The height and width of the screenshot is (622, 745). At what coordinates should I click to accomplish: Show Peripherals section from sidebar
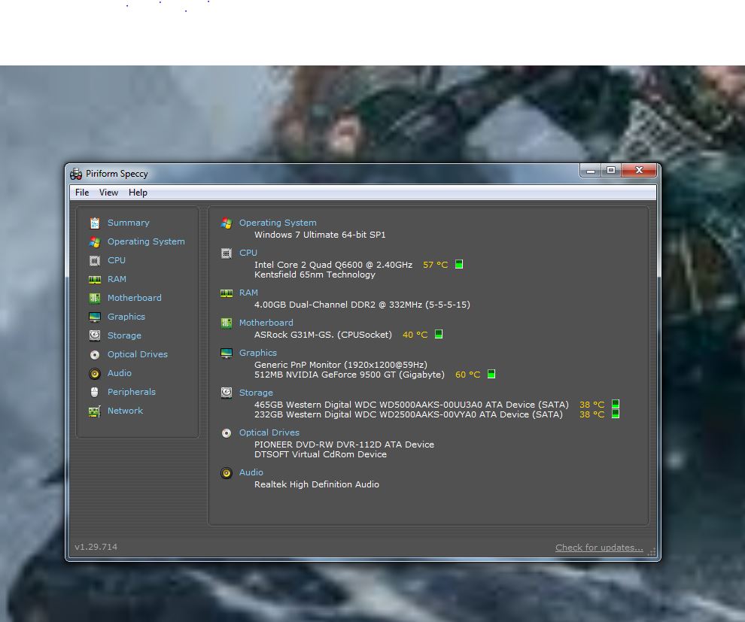tap(132, 392)
